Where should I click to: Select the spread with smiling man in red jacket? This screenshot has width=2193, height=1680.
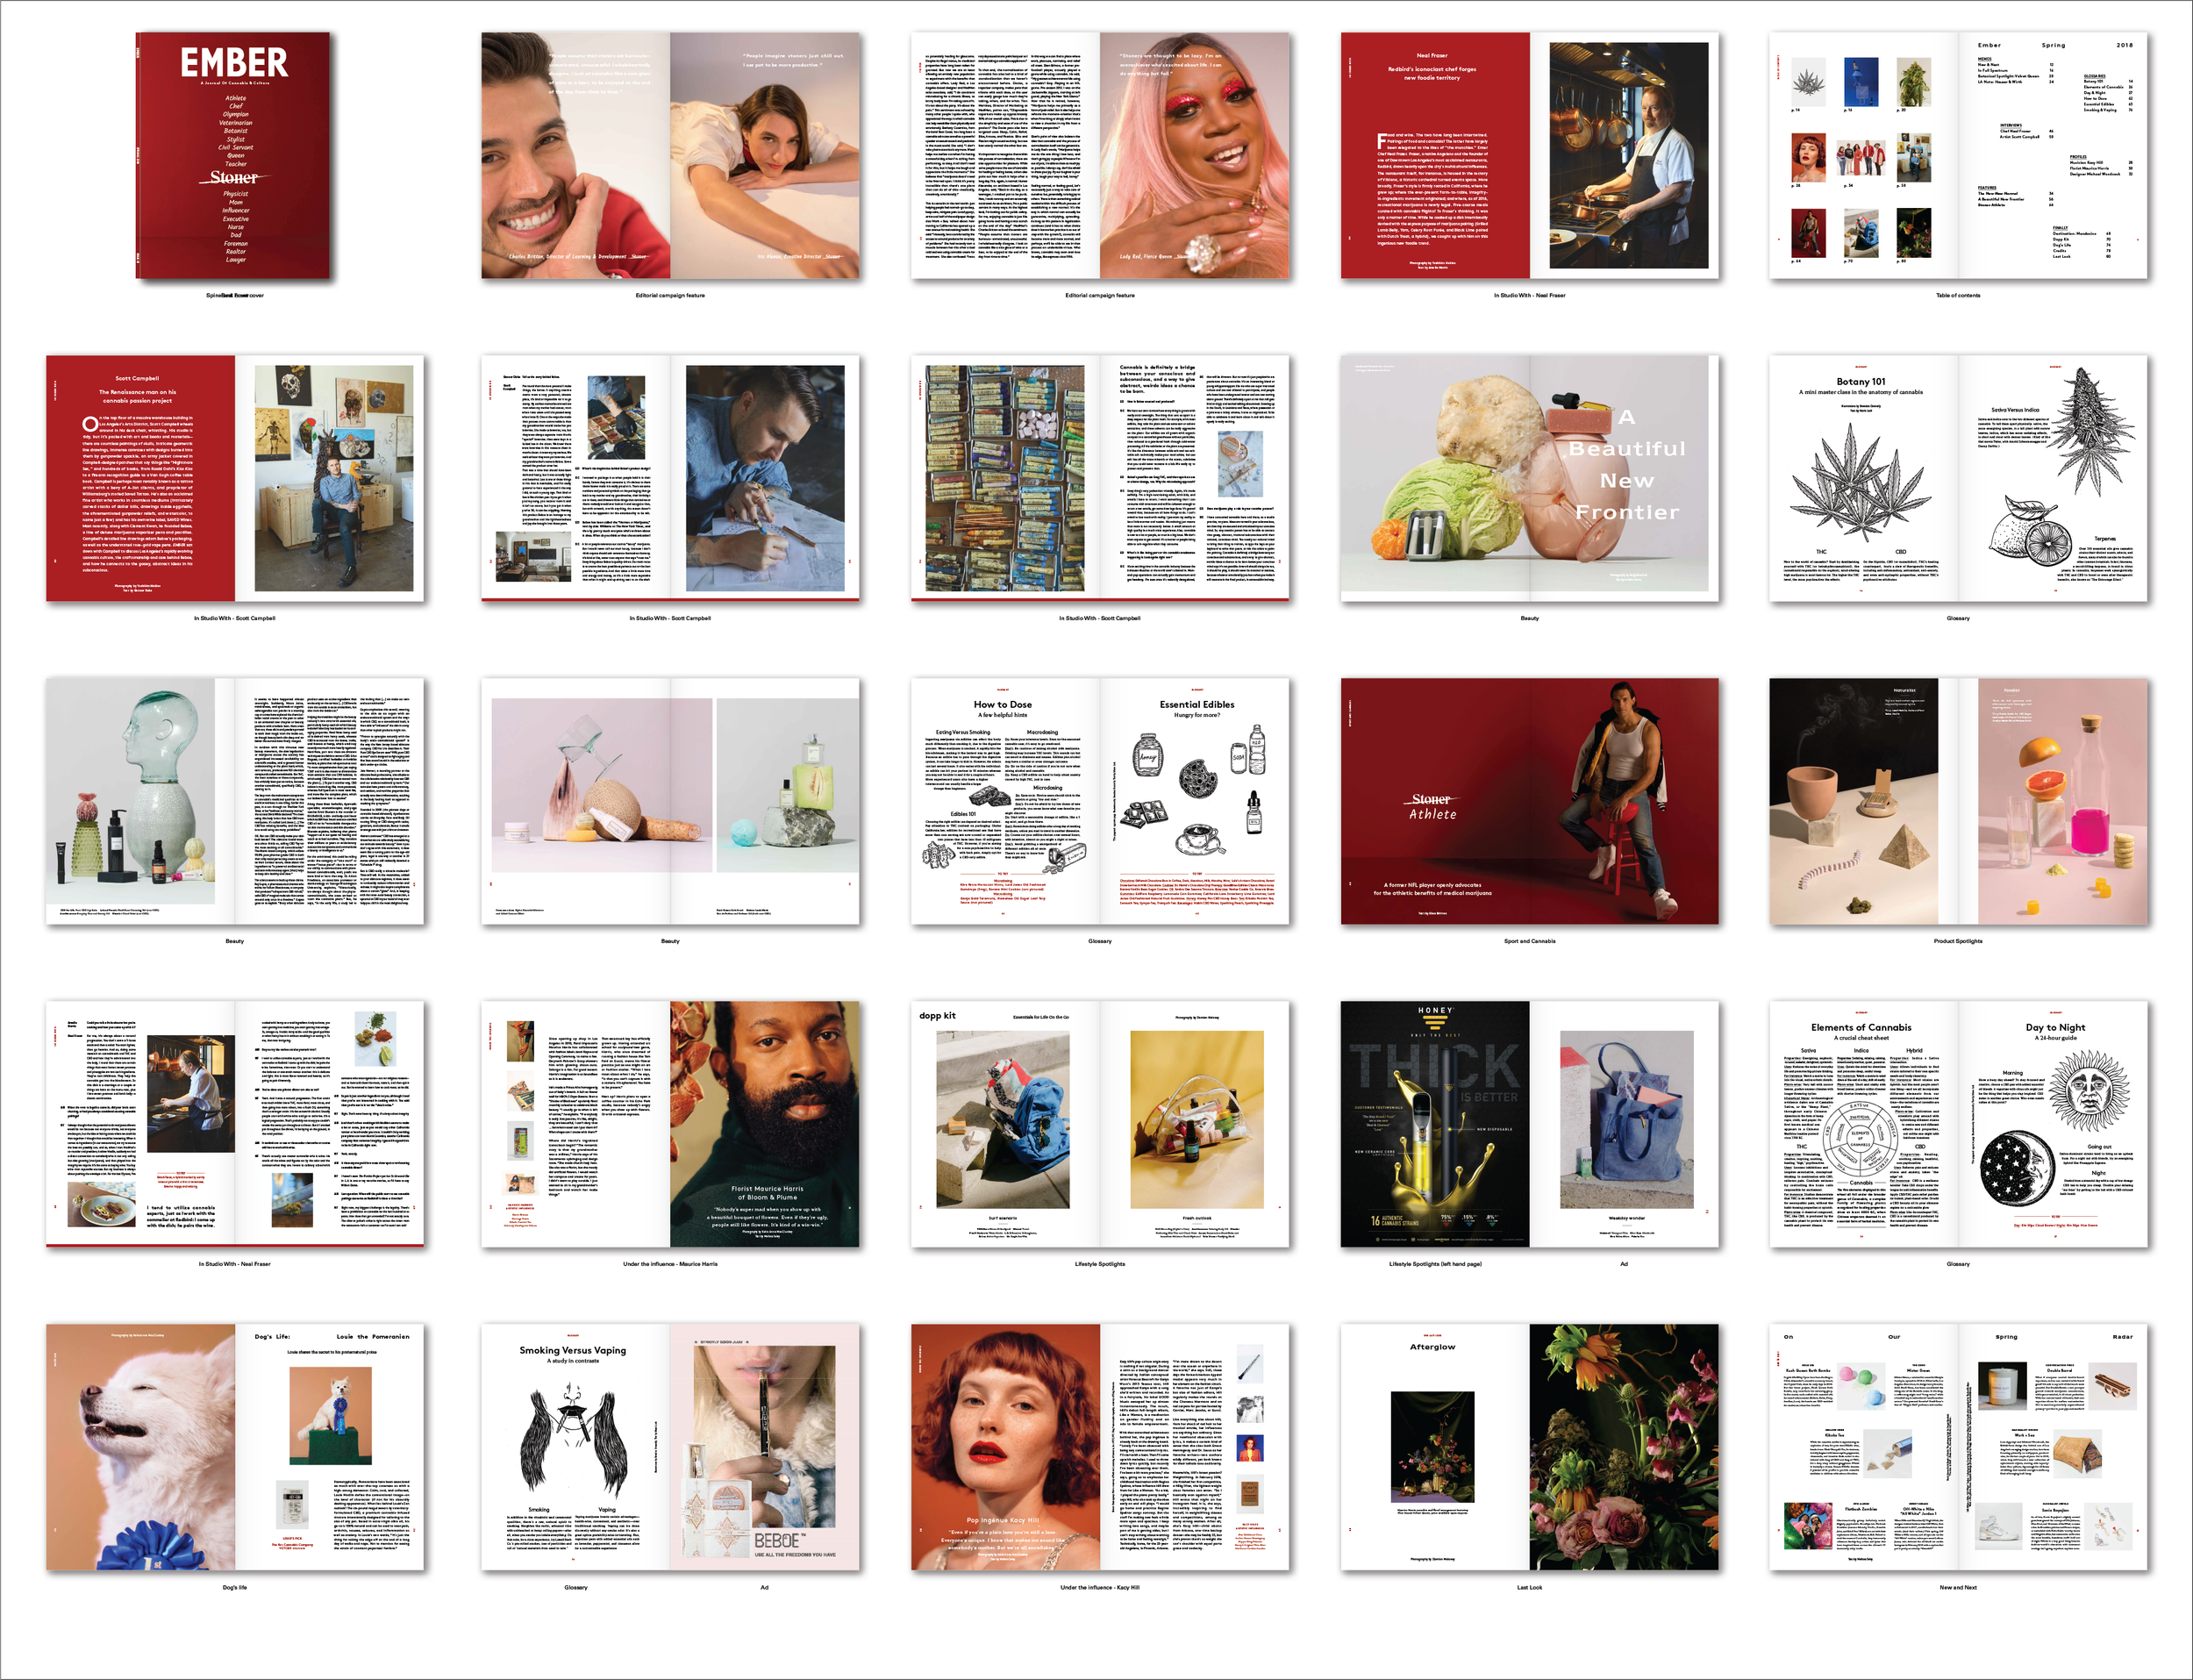tap(670, 155)
